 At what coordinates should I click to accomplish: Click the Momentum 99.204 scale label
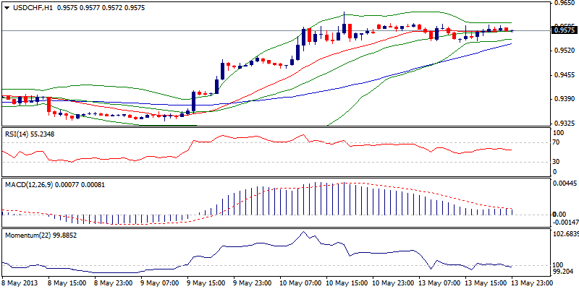564,272
